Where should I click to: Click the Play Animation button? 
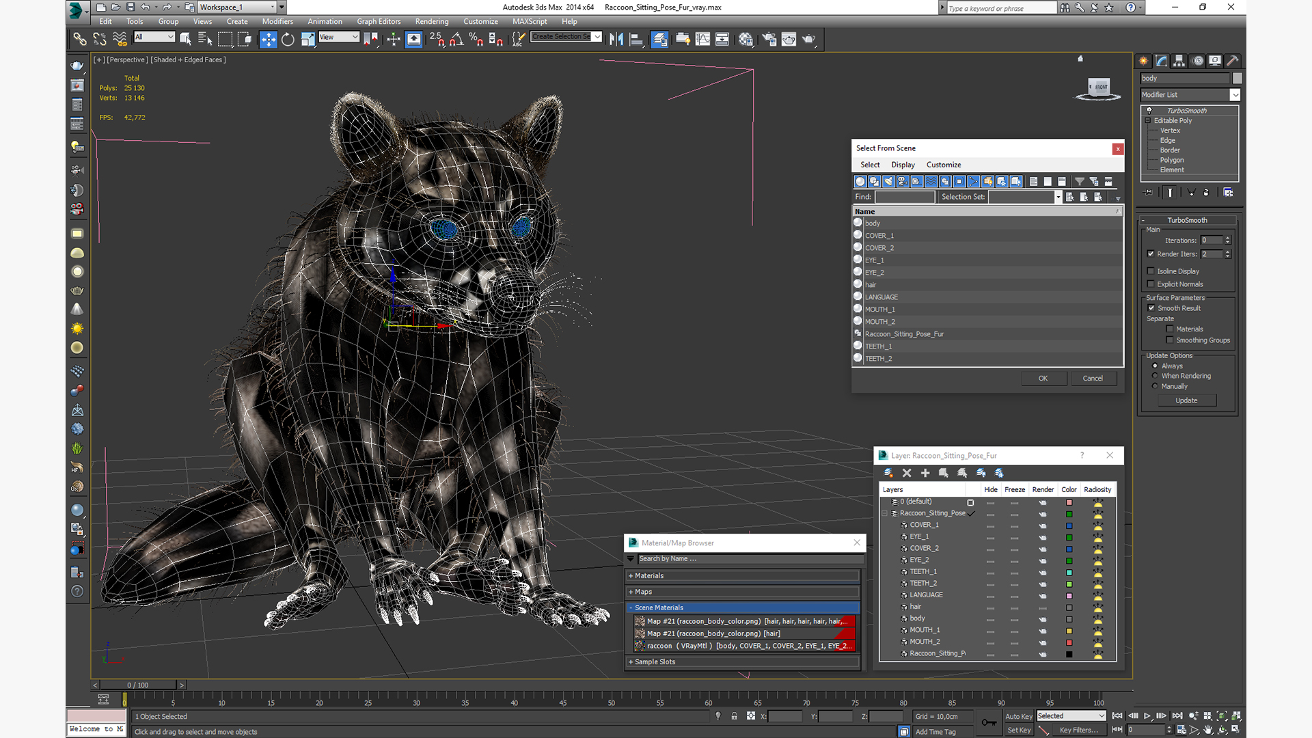[1147, 715]
